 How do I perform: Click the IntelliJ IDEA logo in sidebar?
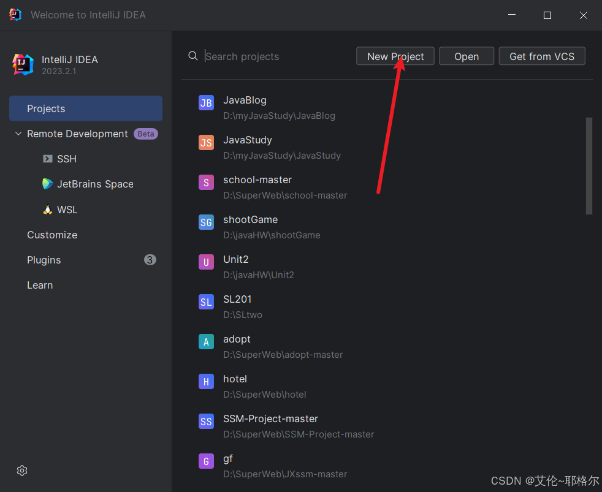(x=23, y=64)
